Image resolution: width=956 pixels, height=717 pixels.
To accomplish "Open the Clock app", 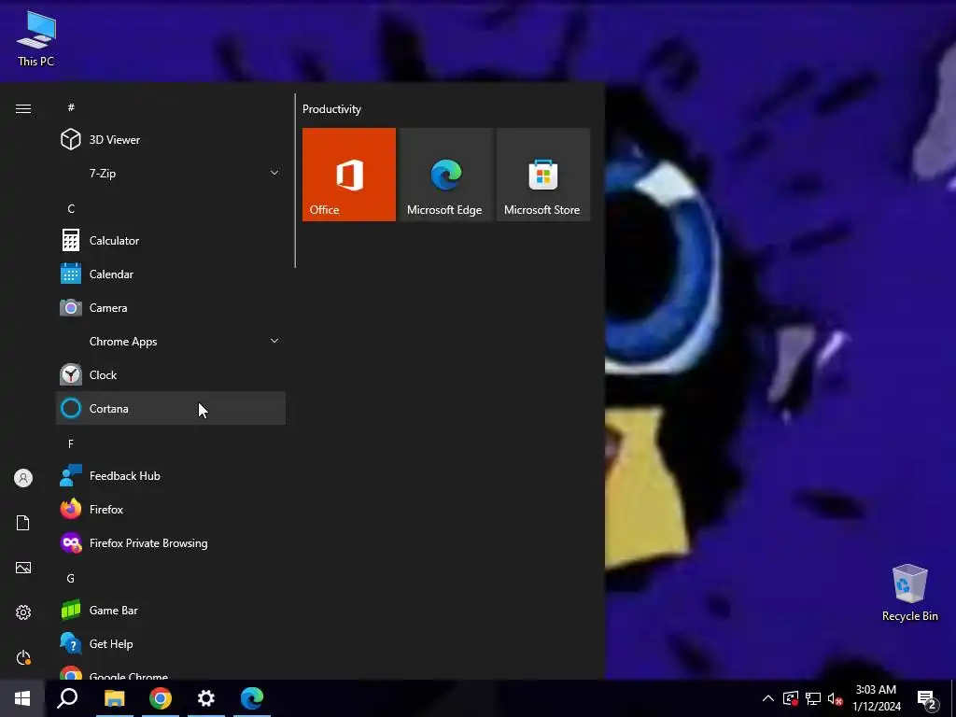I will [x=171, y=374].
